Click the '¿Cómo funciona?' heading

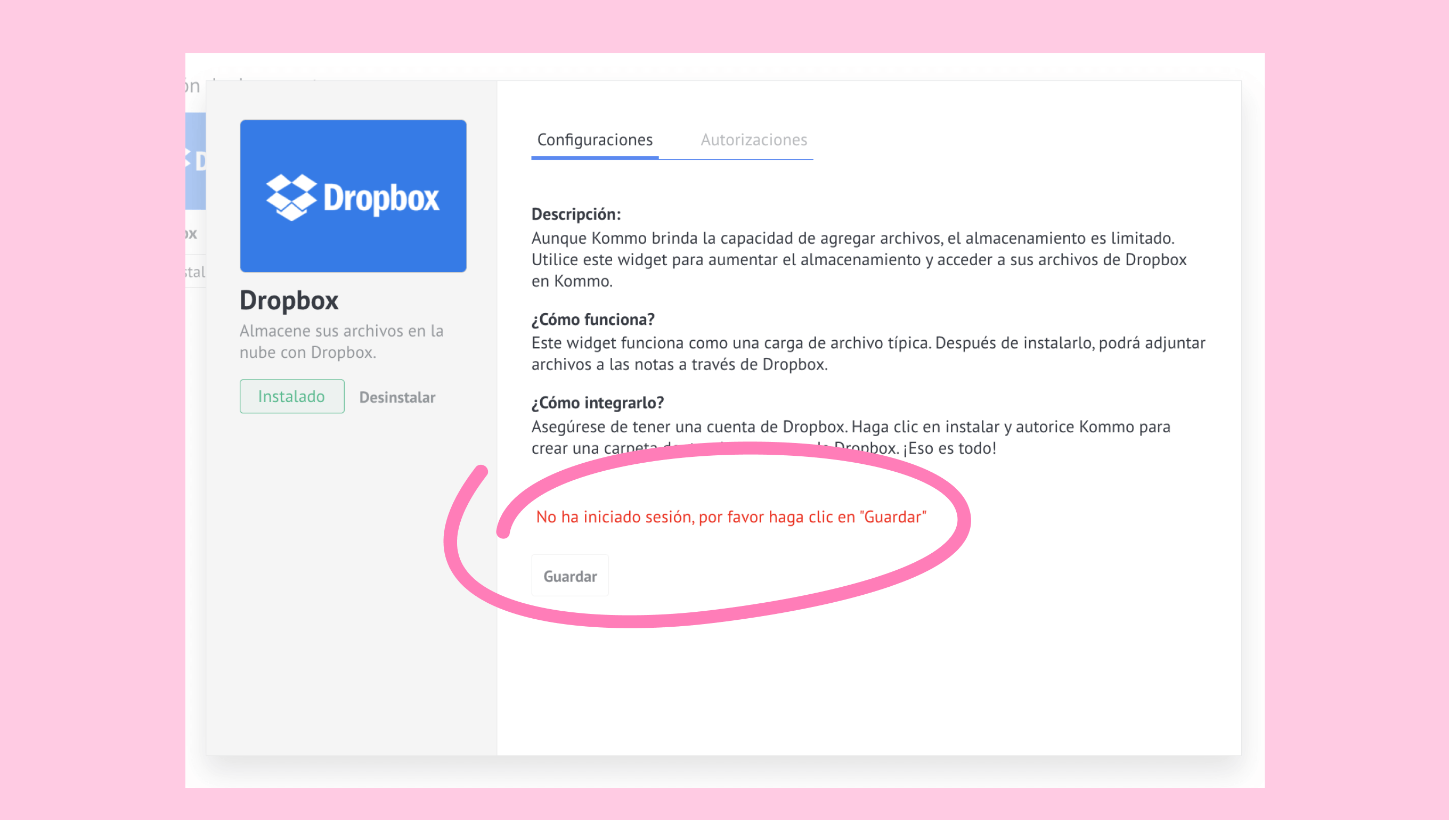click(x=593, y=319)
